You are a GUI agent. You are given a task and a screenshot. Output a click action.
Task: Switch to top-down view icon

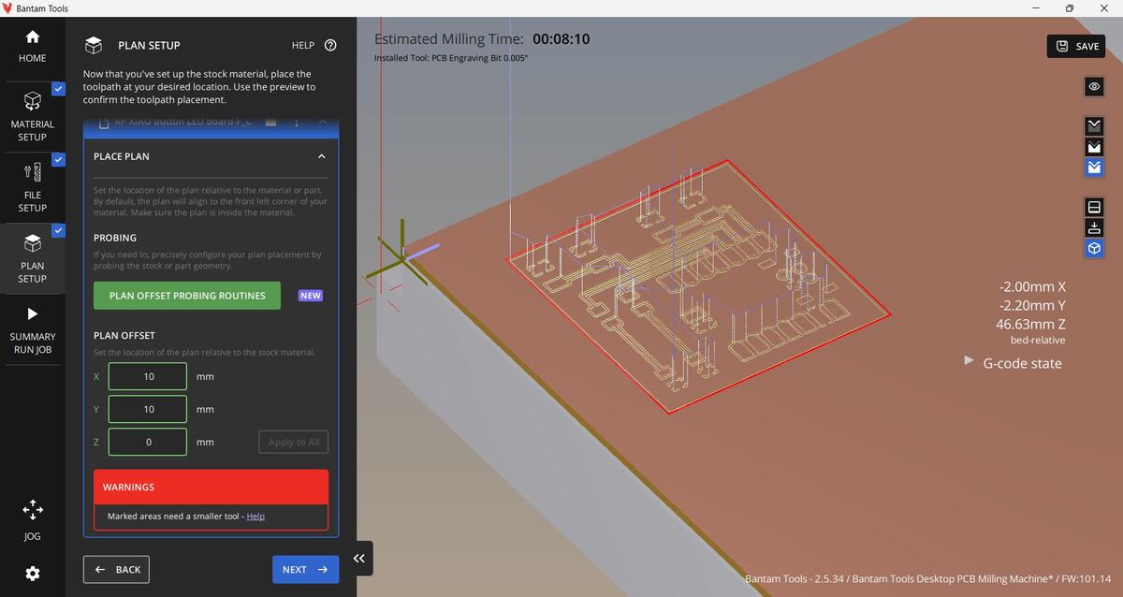1094,227
